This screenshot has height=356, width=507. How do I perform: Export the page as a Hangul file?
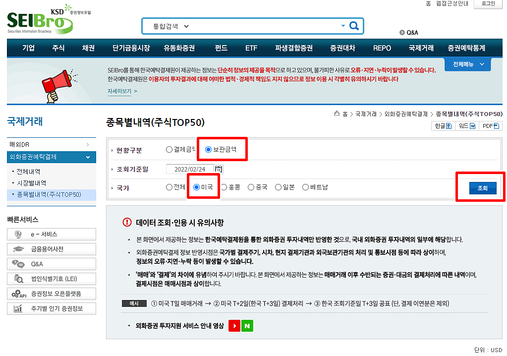[x=443, y=126]
